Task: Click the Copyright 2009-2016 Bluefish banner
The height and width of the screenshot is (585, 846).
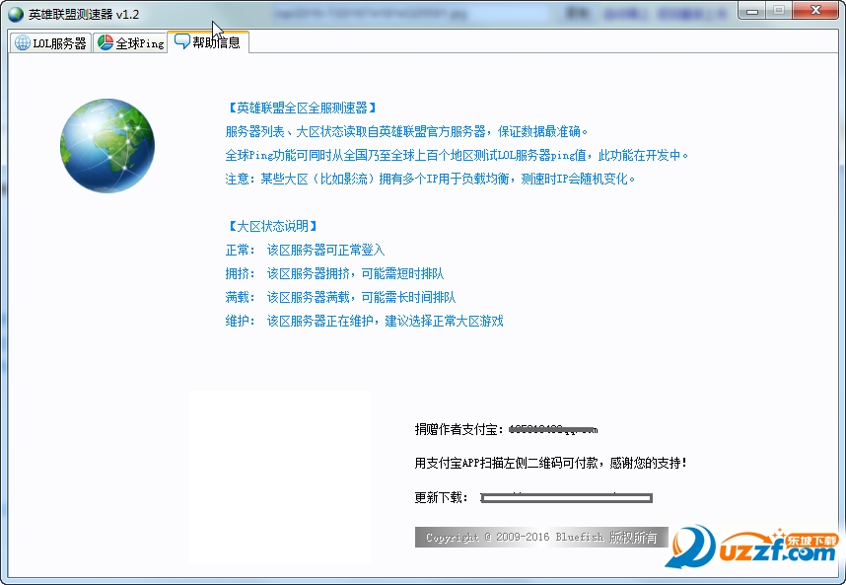Action: [541, 537]
